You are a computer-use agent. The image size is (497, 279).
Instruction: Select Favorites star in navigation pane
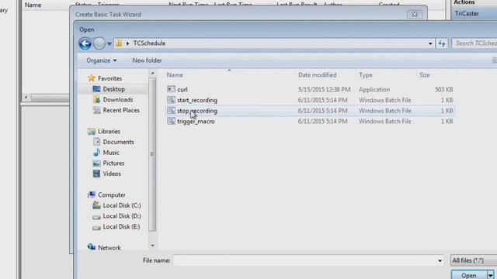[92, 78]
